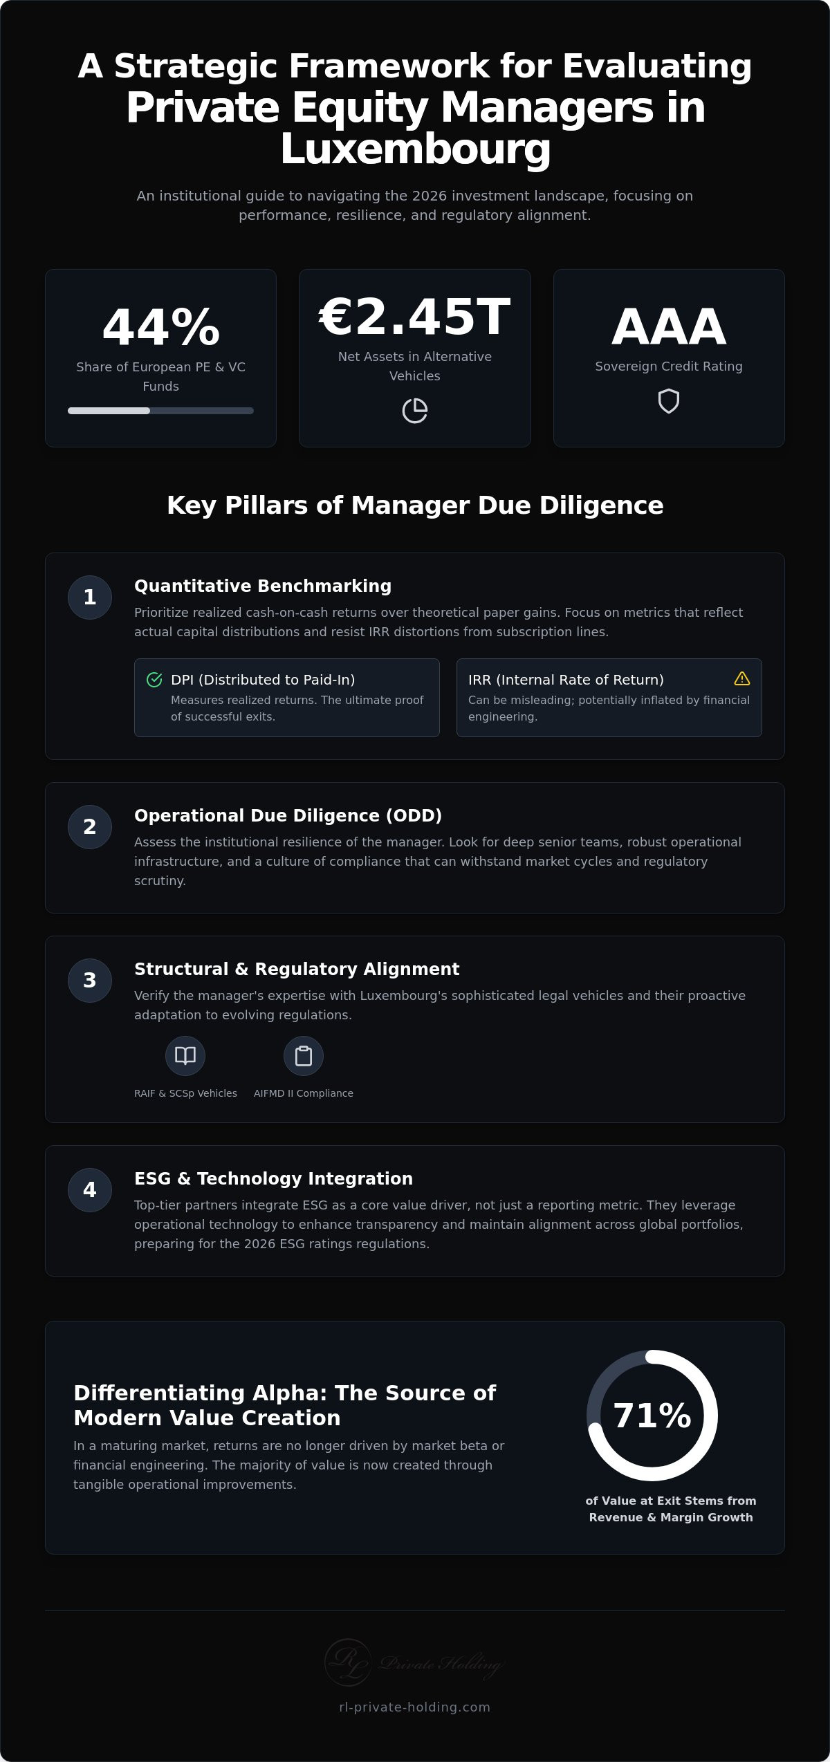Click the ESG & Technology Integration heading
Image resolution: width=830 pixels, height=1762 pixels.
pyautogui.click(x=273, y=1178)
